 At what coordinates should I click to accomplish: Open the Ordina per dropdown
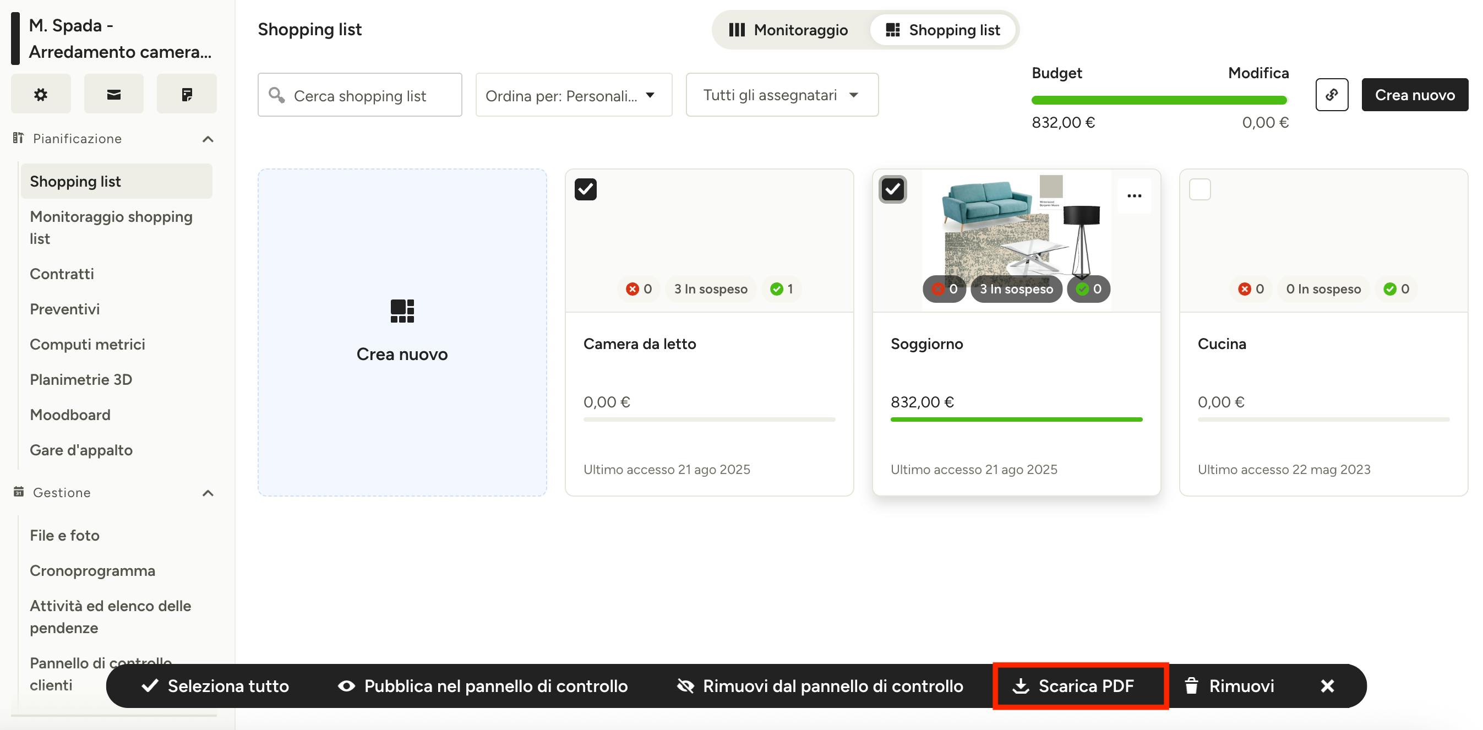[x=574, y=95]
